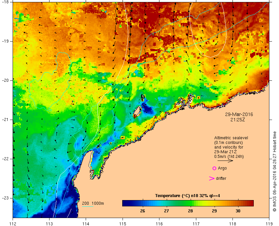Click the time label 21:25Z
Image resolution: width=279 pixels, height=226 pixels.
click(x=238, y=120)
